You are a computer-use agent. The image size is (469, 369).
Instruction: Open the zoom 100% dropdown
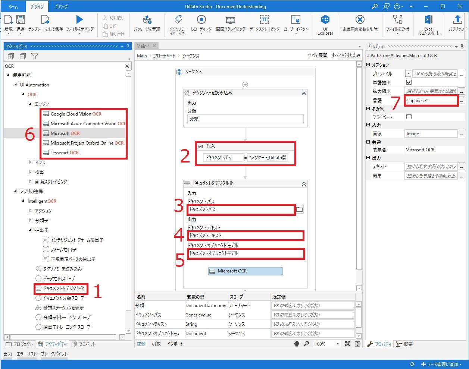point(338,344)
